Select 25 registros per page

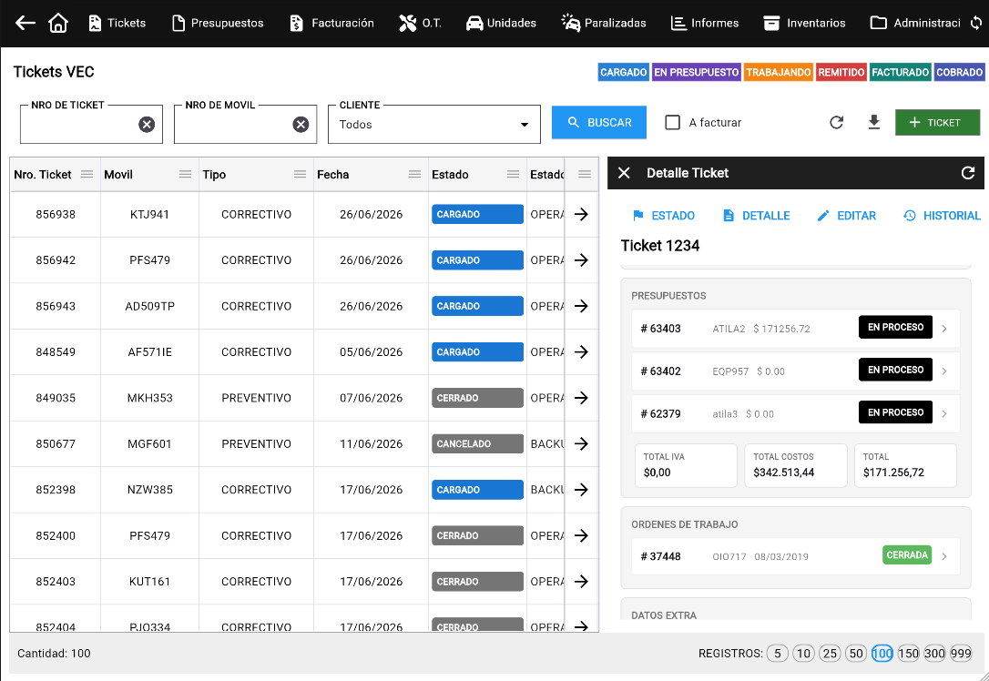(830, 654)
